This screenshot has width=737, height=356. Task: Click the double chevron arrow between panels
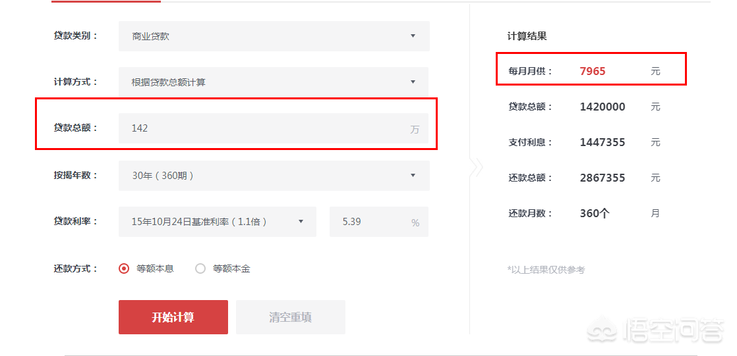tap(476, 167)
